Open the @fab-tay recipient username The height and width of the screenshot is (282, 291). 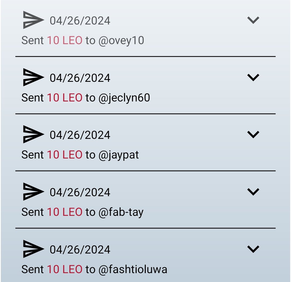coord(121,212)
